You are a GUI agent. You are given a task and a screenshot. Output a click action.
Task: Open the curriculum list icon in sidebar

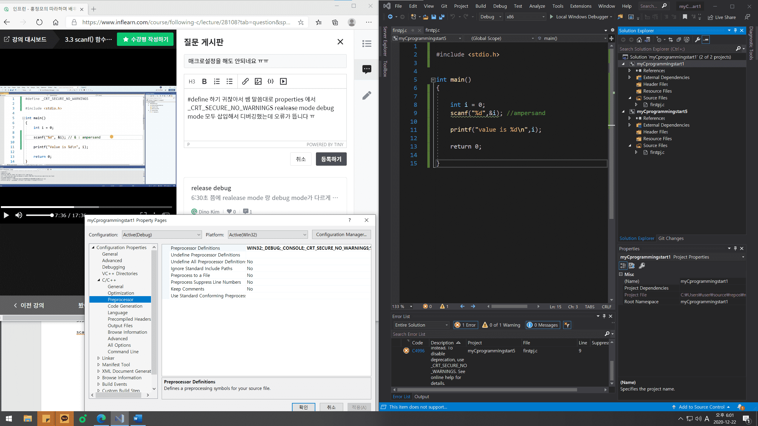click(x=367, y=44)
